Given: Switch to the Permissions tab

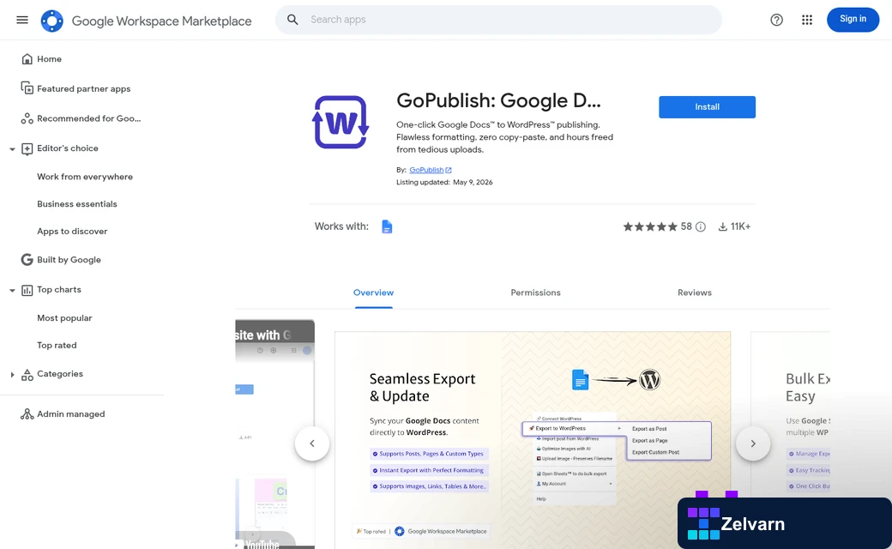Looking at the screenshot, I should point(535,293).
